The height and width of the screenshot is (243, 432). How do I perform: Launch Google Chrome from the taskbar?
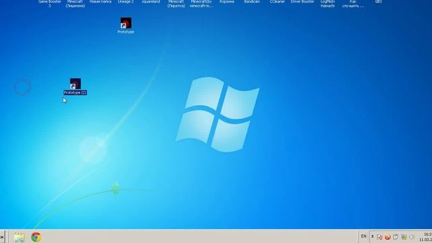36,237
